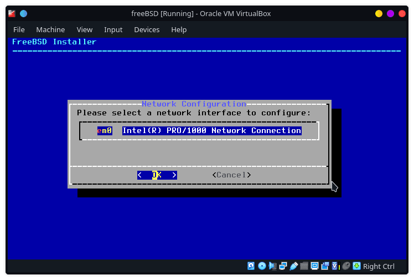The height and width of the screenshot is (280, 414).
Task: Click the VirtualBox app icon in title bar
Action: coord(12,13)
